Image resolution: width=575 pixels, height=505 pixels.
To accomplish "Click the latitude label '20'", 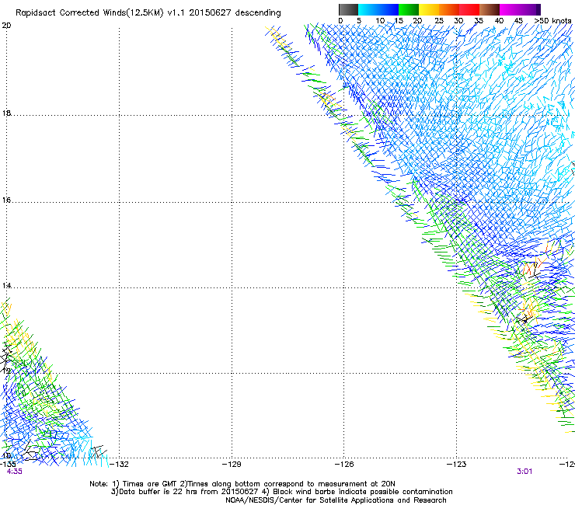I will click(6, 26).
